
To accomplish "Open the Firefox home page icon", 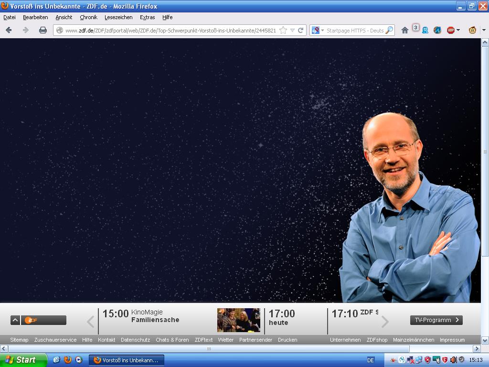I will click(405, 30).
